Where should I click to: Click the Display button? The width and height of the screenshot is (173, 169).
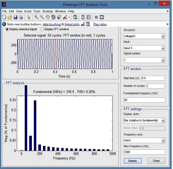click(133, 161)
